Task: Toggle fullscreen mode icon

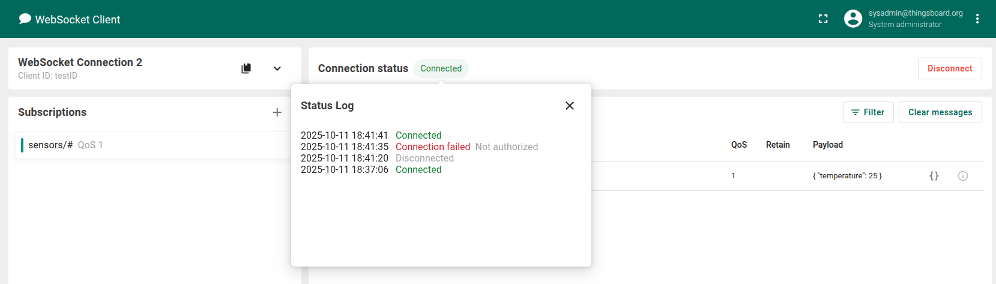Action: click(823, 19)
